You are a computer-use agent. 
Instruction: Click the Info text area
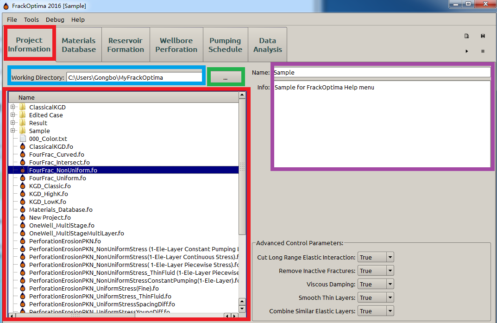pos(382,124)
